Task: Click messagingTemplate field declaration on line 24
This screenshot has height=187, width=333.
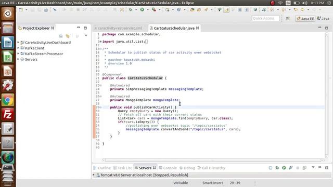Action: coord(186,89)
